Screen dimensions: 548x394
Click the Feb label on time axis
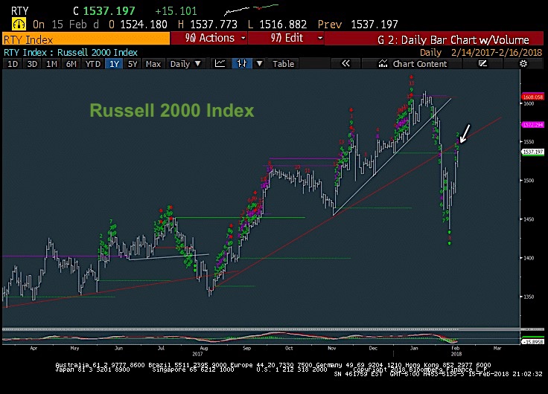pyautogui.click(x=456, y=348)
